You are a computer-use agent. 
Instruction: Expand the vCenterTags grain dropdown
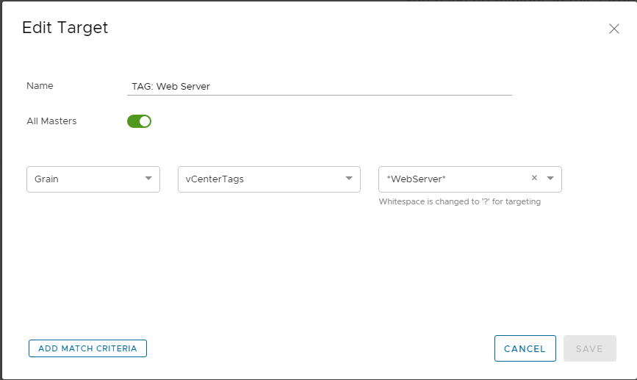[x=268, y=179]
